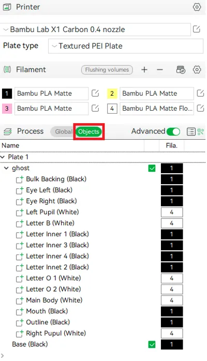Open the process settings list icon
The width and height of the screenshot is (207, 361).
click(191, 132)
